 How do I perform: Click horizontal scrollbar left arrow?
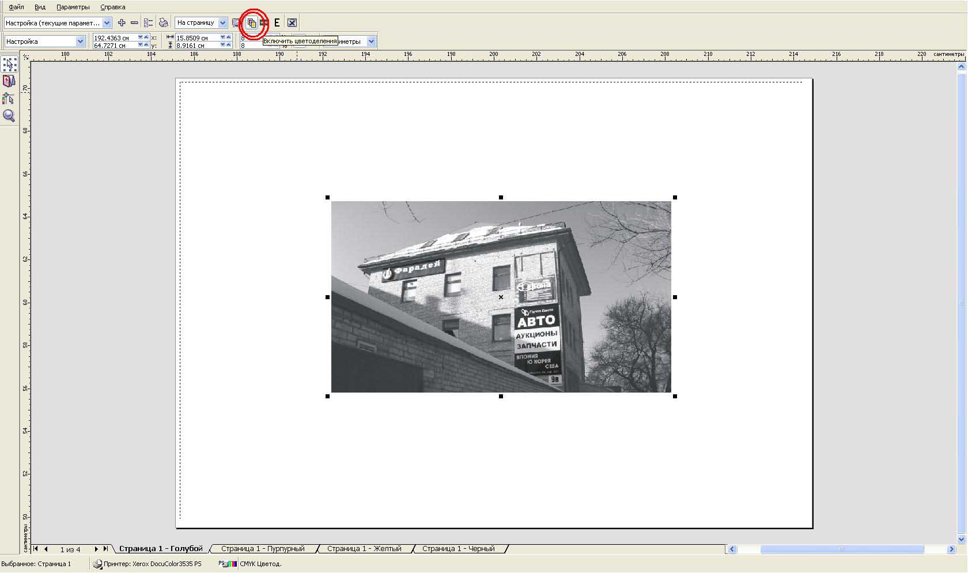point(732,549)
